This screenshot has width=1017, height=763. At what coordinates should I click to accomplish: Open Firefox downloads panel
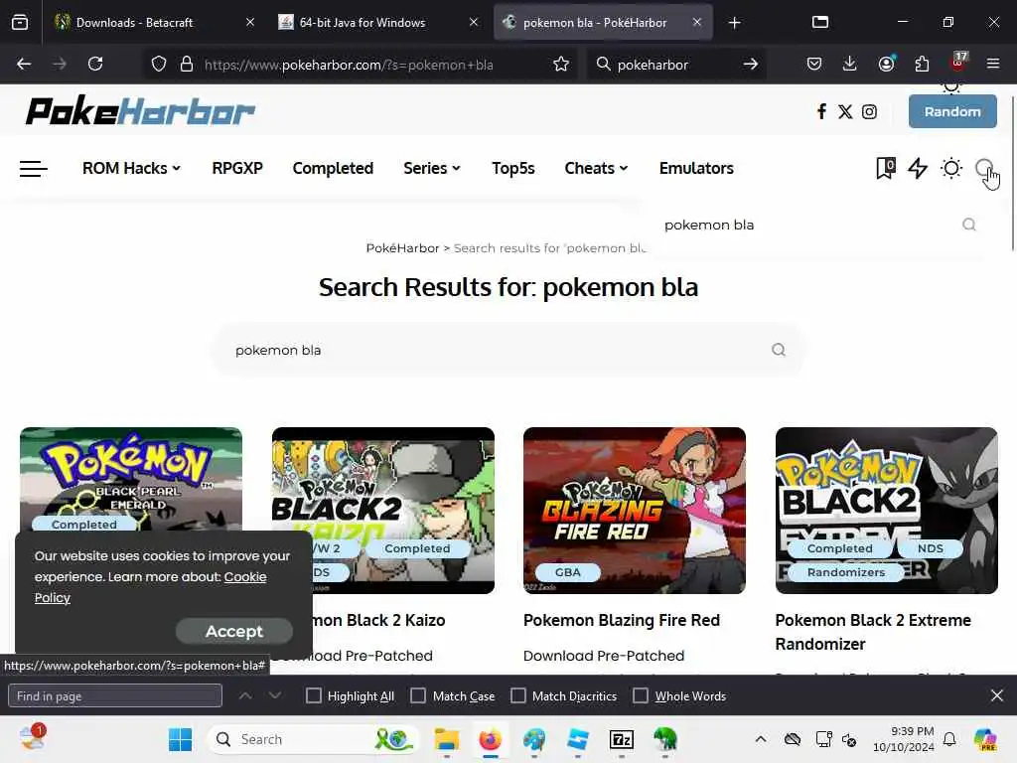(x=850, y=64)
